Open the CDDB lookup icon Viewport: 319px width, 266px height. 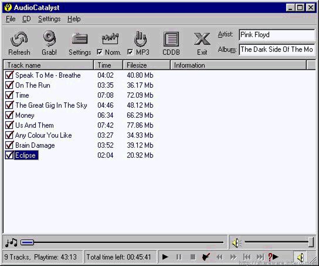tap(171, 39)
